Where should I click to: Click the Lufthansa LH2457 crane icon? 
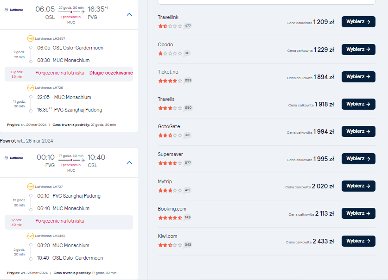[x=31, y=38]
